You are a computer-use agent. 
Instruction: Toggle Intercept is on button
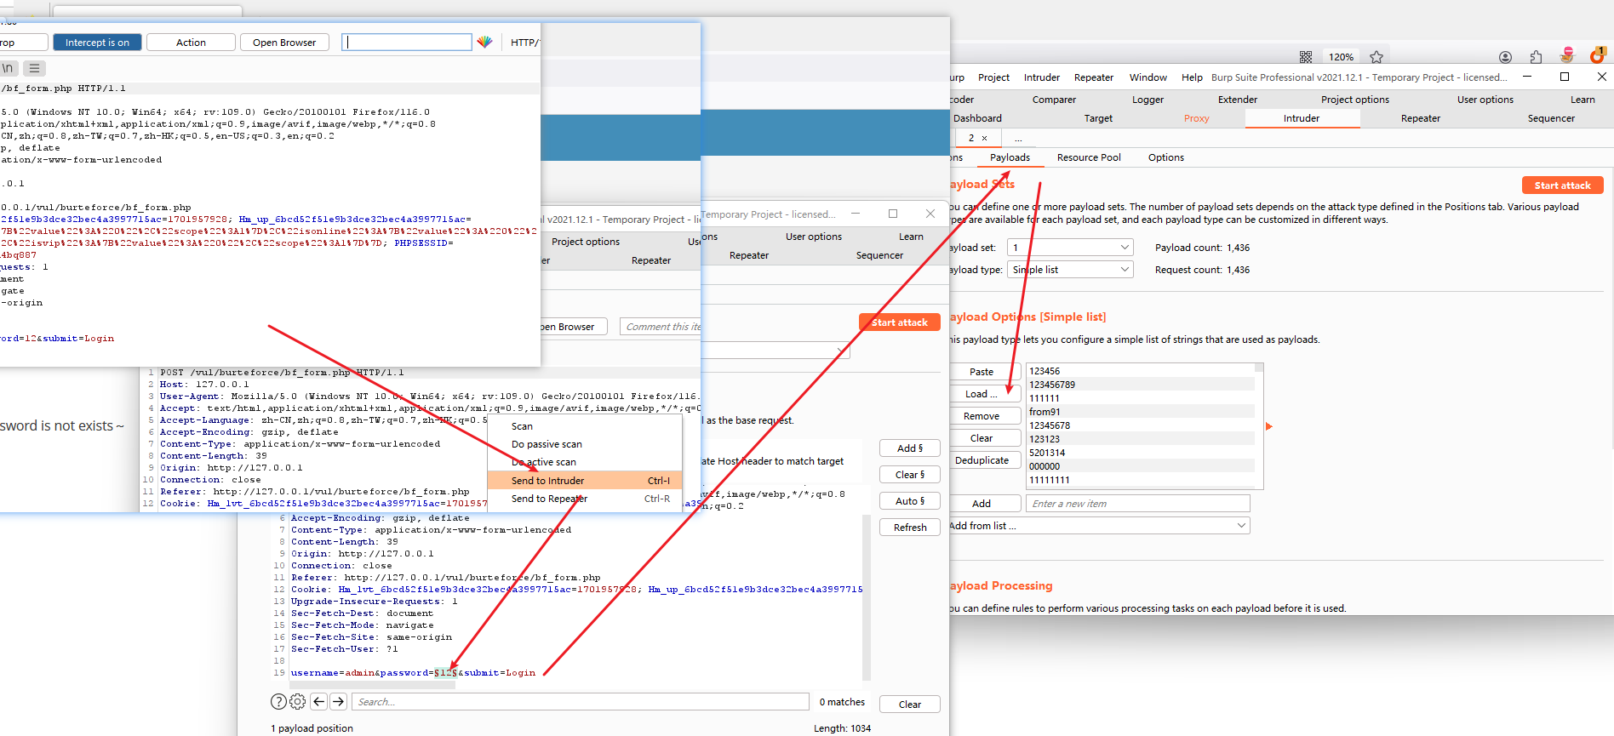pyautogui.click(x=97, y=43)
